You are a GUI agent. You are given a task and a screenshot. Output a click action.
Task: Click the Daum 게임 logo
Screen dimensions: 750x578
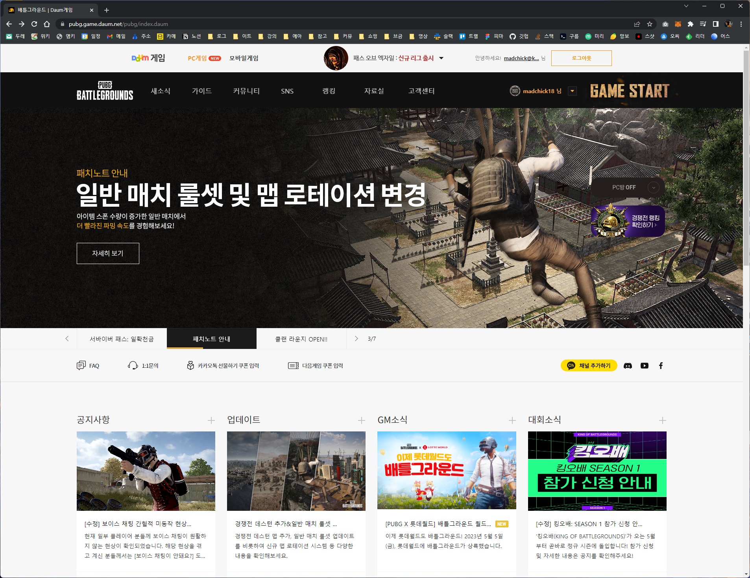coord(148,58)
